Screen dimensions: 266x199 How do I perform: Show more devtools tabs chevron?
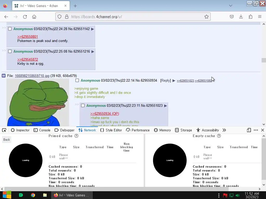(x=224, y=130)
